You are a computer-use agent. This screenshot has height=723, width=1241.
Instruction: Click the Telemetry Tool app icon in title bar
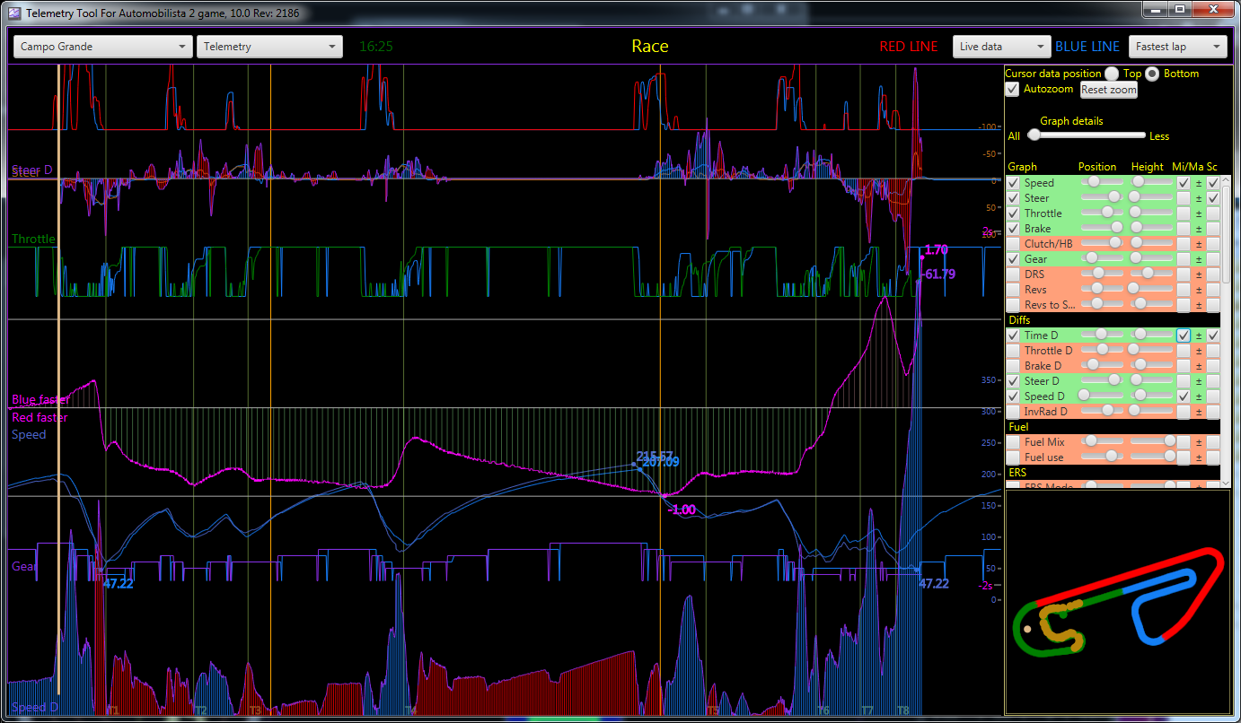(13, 12)
